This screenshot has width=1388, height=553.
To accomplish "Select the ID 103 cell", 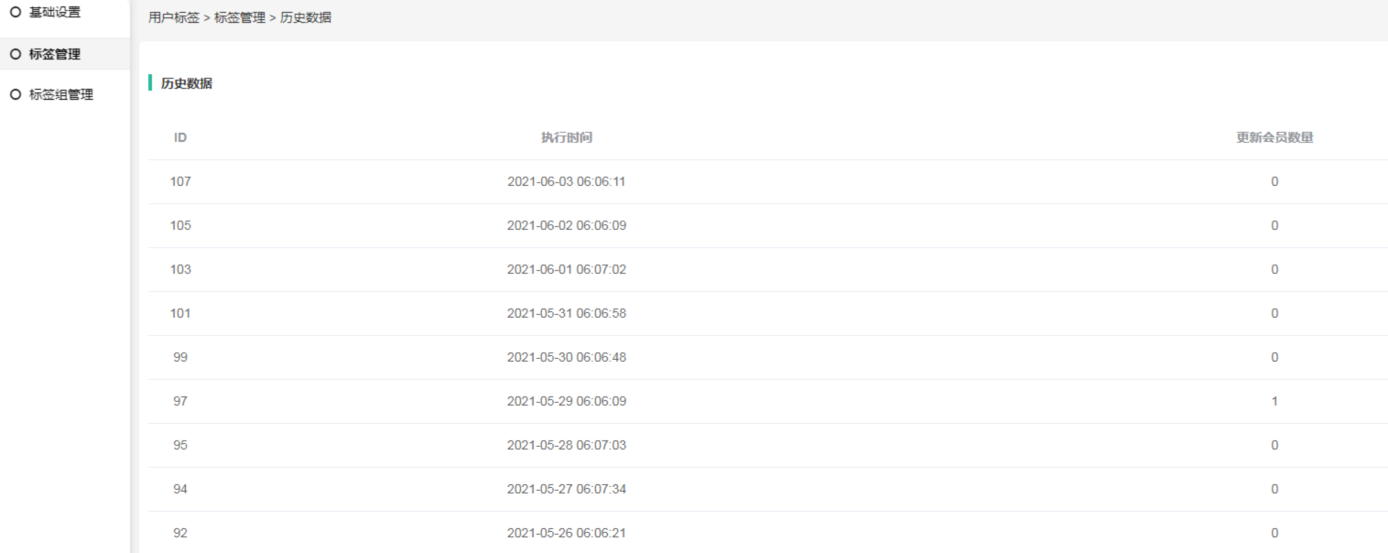I will click(180, 269).
